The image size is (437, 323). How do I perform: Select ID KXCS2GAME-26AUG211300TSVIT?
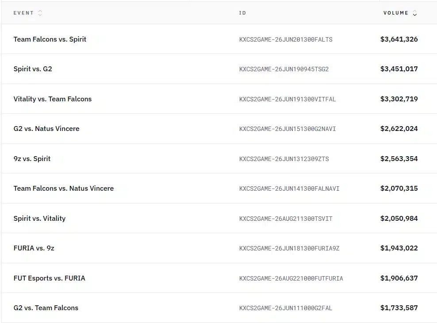tap(286, 219)
